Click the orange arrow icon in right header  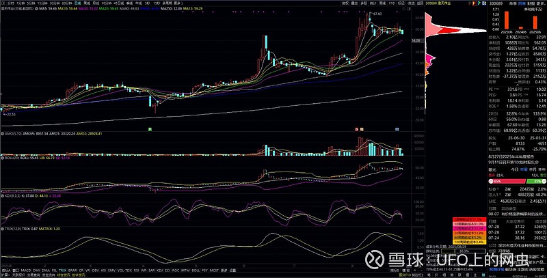[x=474, y=3]
